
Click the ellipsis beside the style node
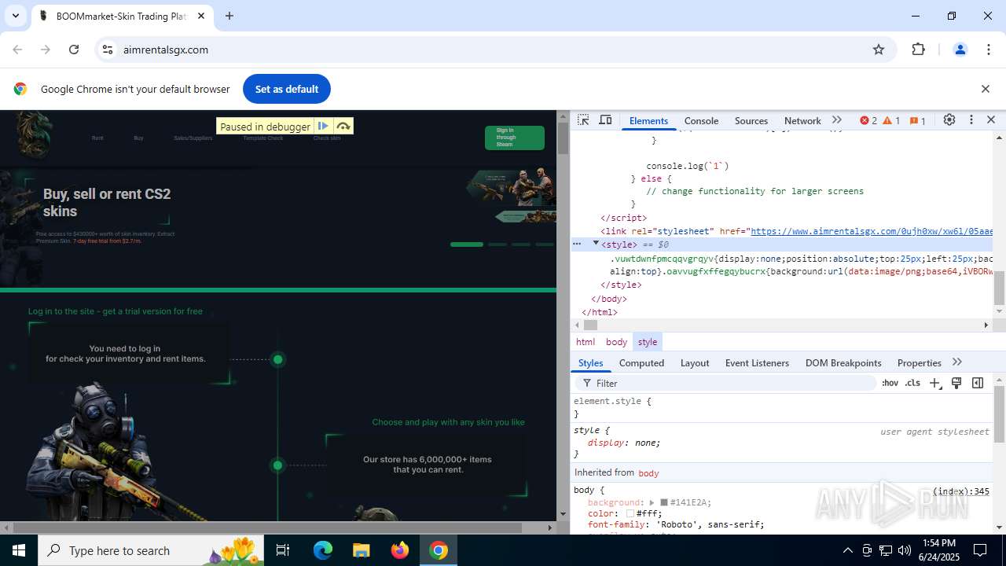point(577,244)
